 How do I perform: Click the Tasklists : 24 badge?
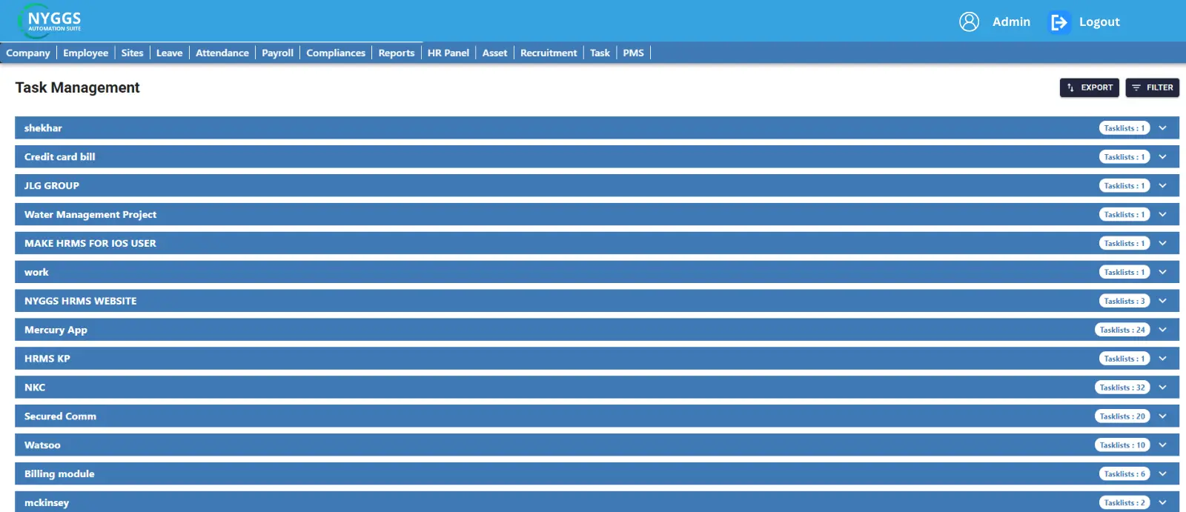click(1122, 330)
